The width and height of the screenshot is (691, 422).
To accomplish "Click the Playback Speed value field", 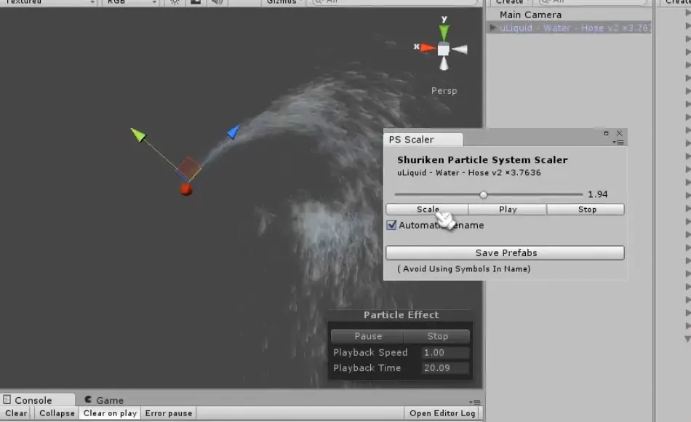I will pyautogui.click(x=446, y=353).
